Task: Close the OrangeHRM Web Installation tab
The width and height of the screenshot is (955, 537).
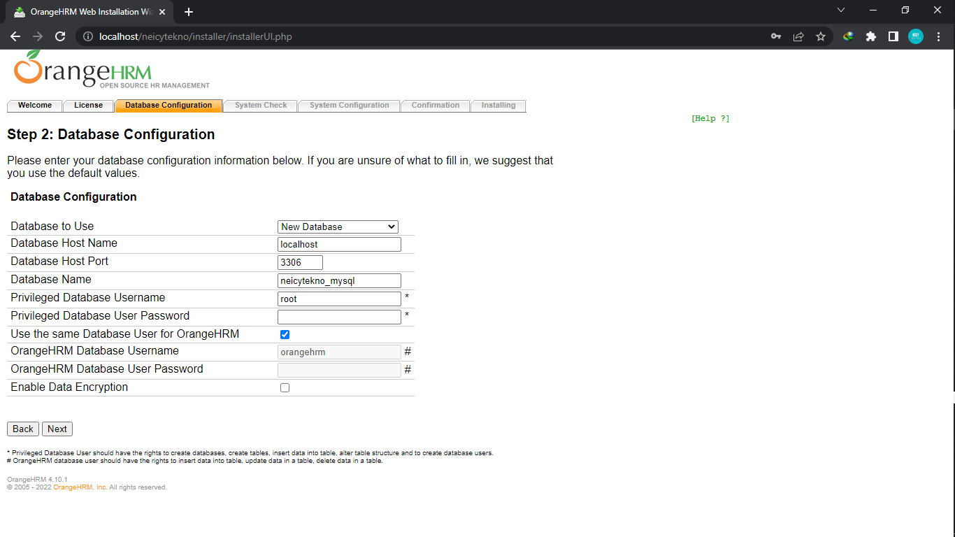Action: (163, 12)
